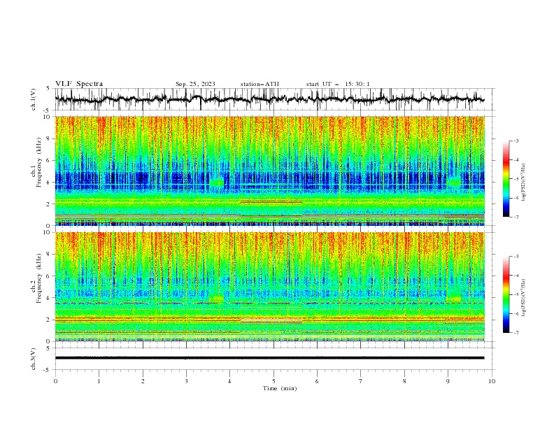This screenshot has height=428, width=554.
Task: Click the ch.2 spectrogram plot area
Action: point(269,287)
